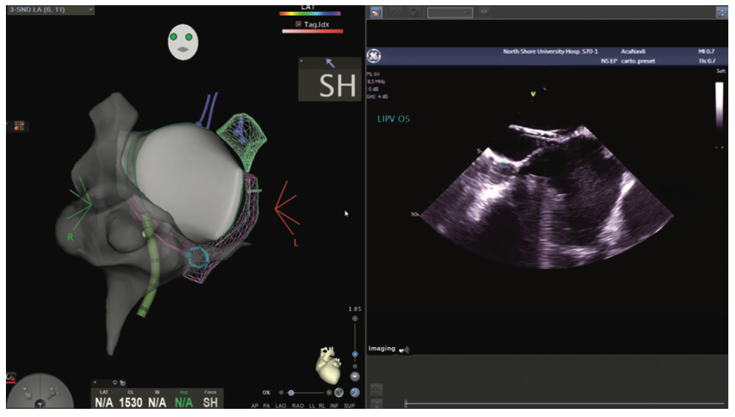Switch to RL view
The height and width of the screenshot is (417, 735).
click(x=322, y=406)
